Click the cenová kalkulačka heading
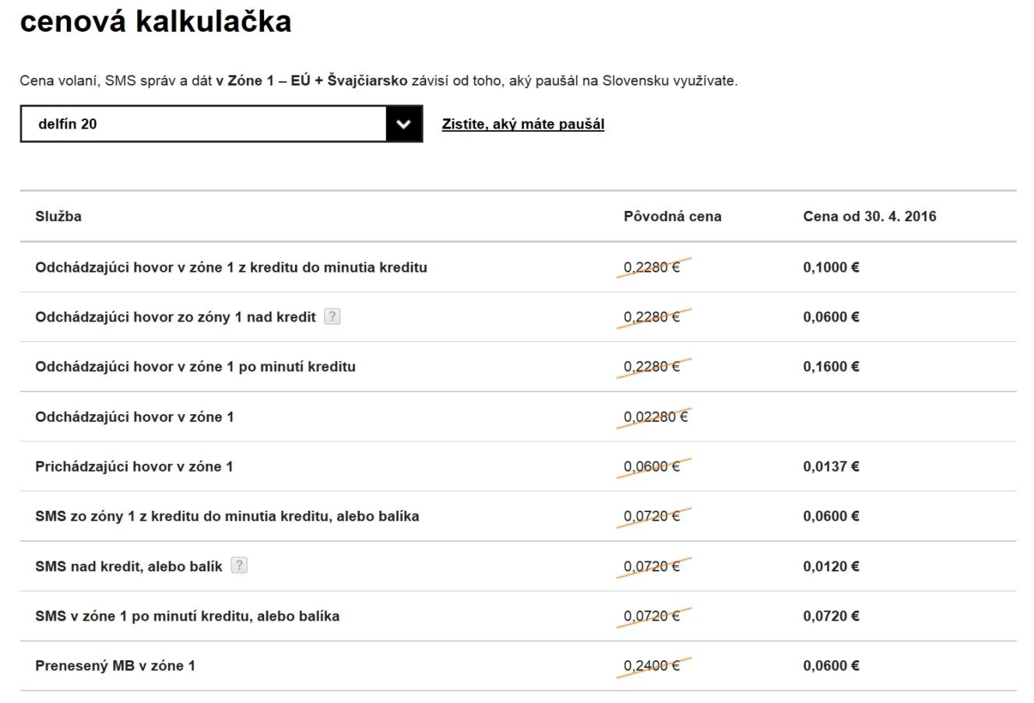 (156, 21)
